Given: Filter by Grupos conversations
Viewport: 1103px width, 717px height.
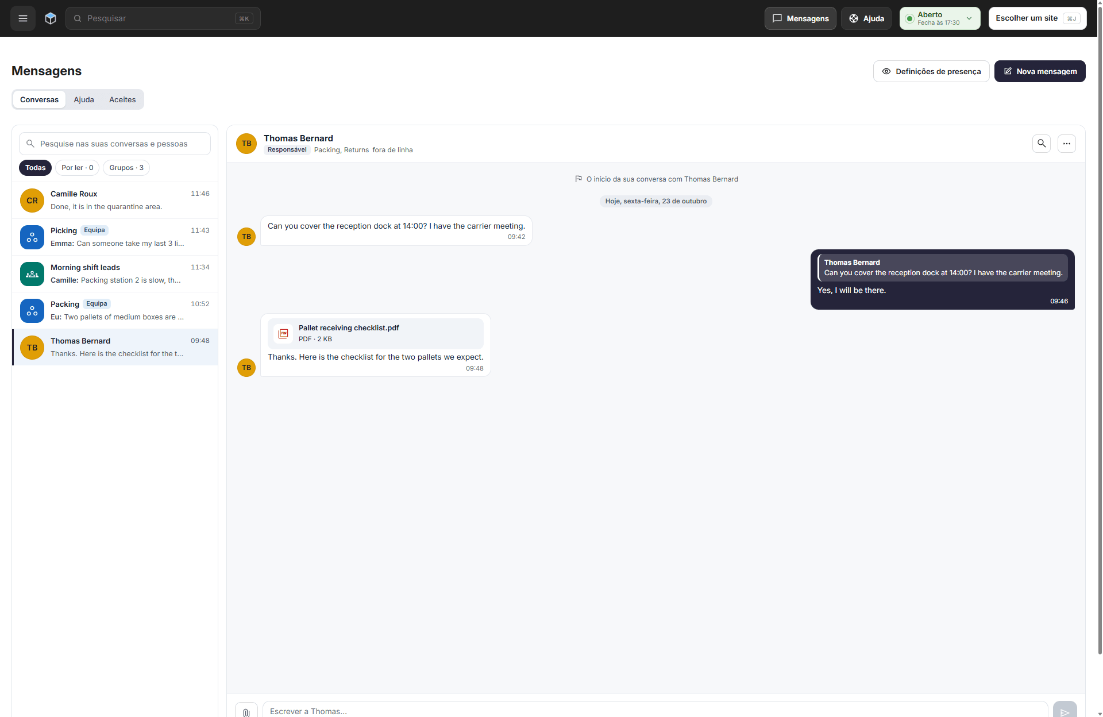Looking at the screenshot, I should 126,168.
